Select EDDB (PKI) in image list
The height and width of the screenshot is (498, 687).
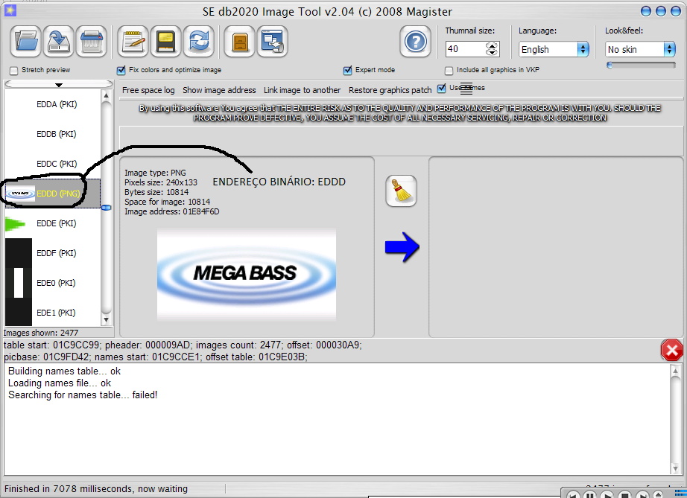tap(53, 134)
